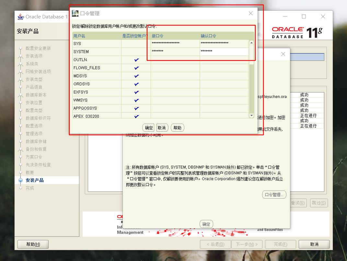Click the installation progress bar
Image resolution: width=347 pixels, height=261 pixels.
click(307, 57)
